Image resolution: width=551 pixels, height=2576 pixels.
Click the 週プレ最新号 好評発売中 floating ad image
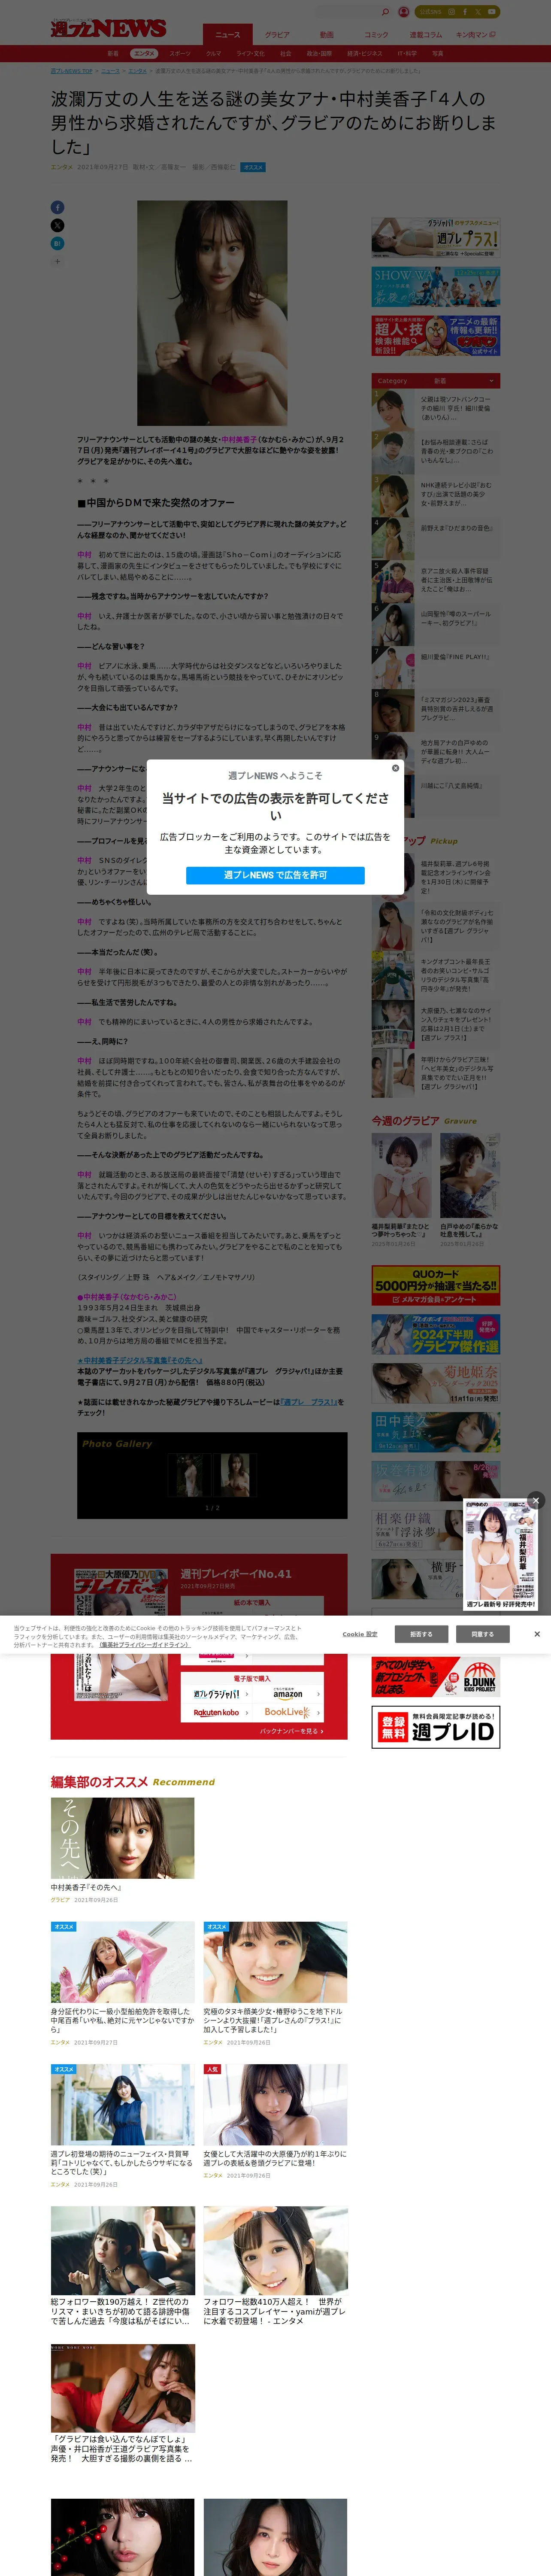point(501,1555)
